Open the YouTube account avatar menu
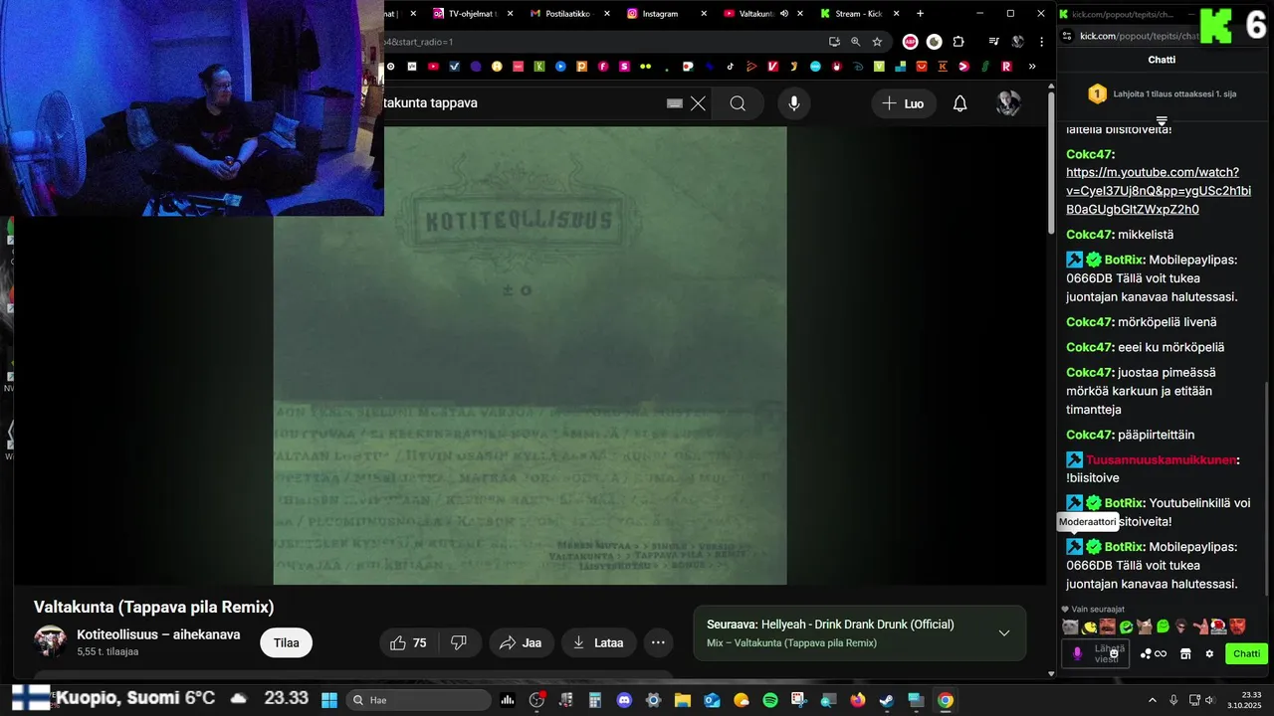This screenshot has width=1274, height=716. [x=1008, y=103]
